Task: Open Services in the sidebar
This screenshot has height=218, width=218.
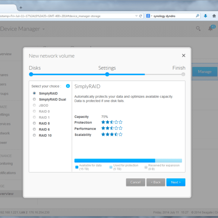Action: coord(5,124)
